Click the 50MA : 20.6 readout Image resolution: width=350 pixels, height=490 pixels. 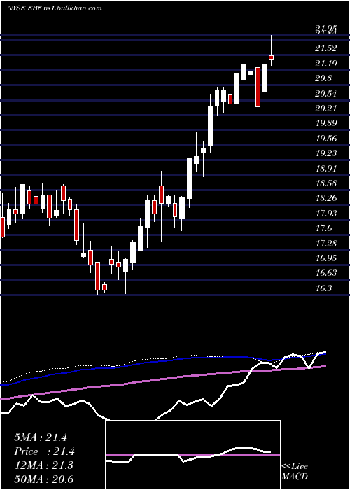(x=43, y=479)
